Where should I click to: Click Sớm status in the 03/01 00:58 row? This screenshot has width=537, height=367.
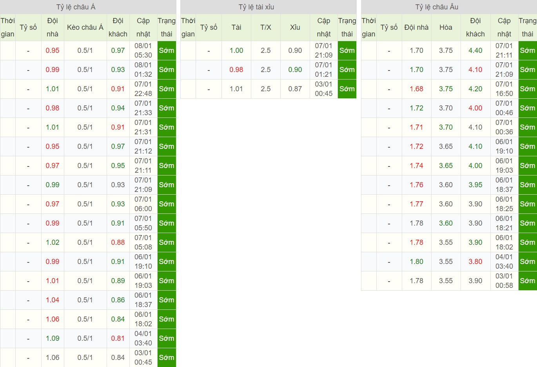(x=528, y=281)
